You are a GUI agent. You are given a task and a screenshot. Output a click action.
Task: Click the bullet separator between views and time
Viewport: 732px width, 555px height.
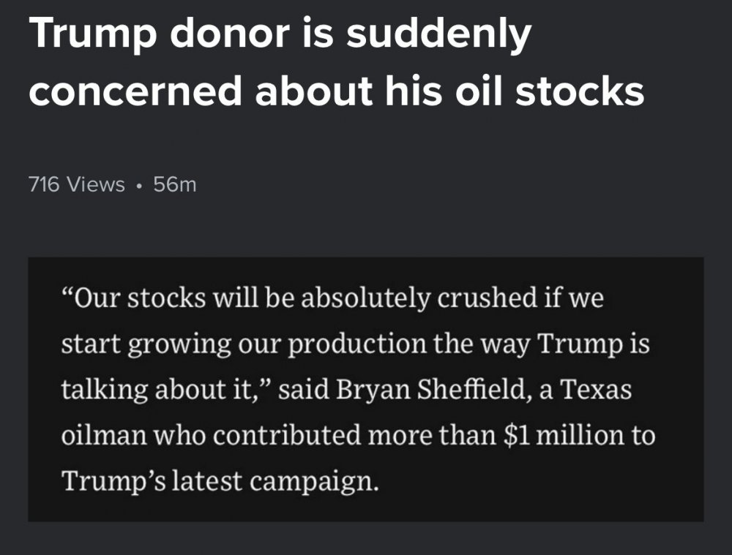(x=139, y=186)
